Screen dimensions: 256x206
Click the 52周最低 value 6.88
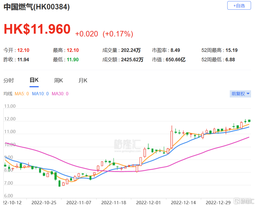coord(230,60)
